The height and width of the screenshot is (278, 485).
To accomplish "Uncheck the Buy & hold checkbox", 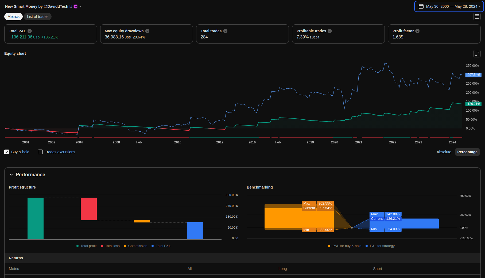I will click(7, 152).
